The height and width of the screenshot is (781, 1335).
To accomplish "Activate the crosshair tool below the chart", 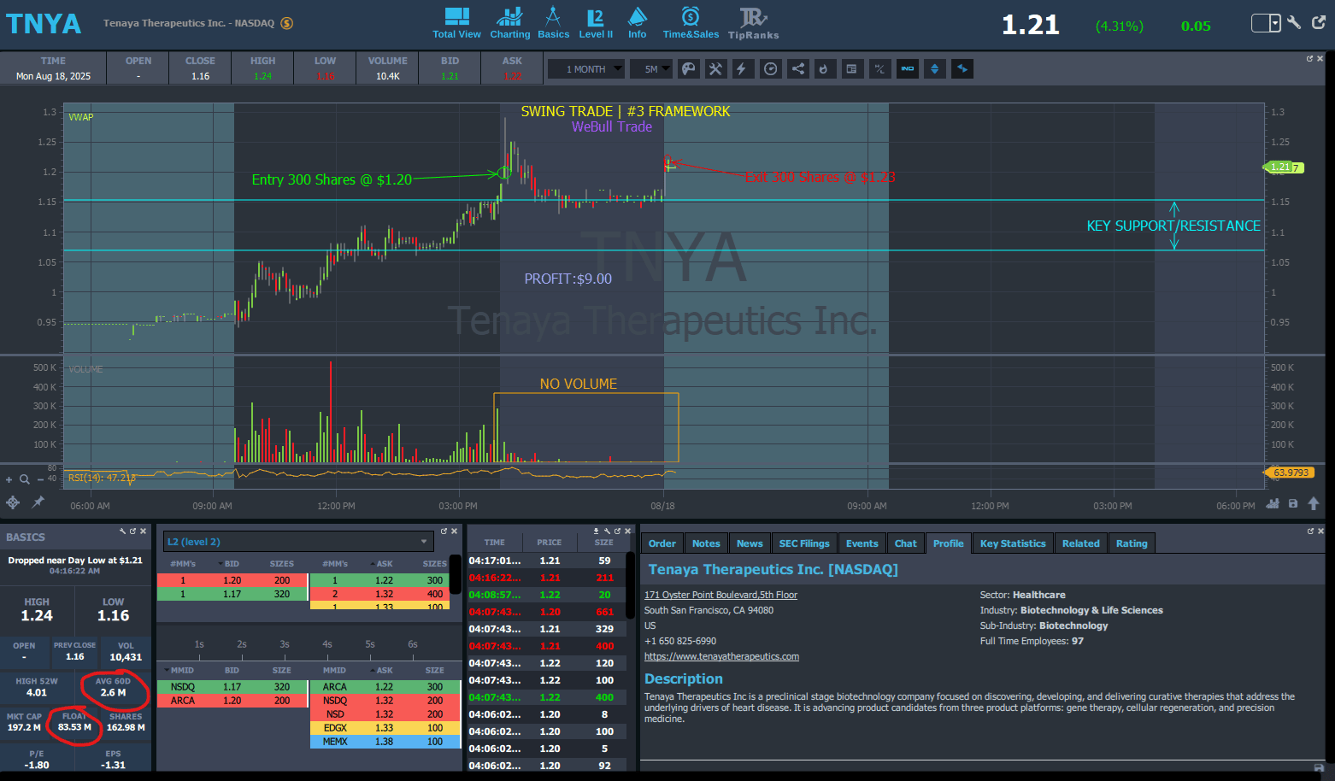I will pos(13,502).
